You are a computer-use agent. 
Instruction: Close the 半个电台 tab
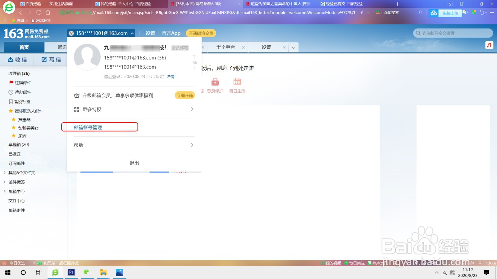pyautogui.click(x=244, y=47)
